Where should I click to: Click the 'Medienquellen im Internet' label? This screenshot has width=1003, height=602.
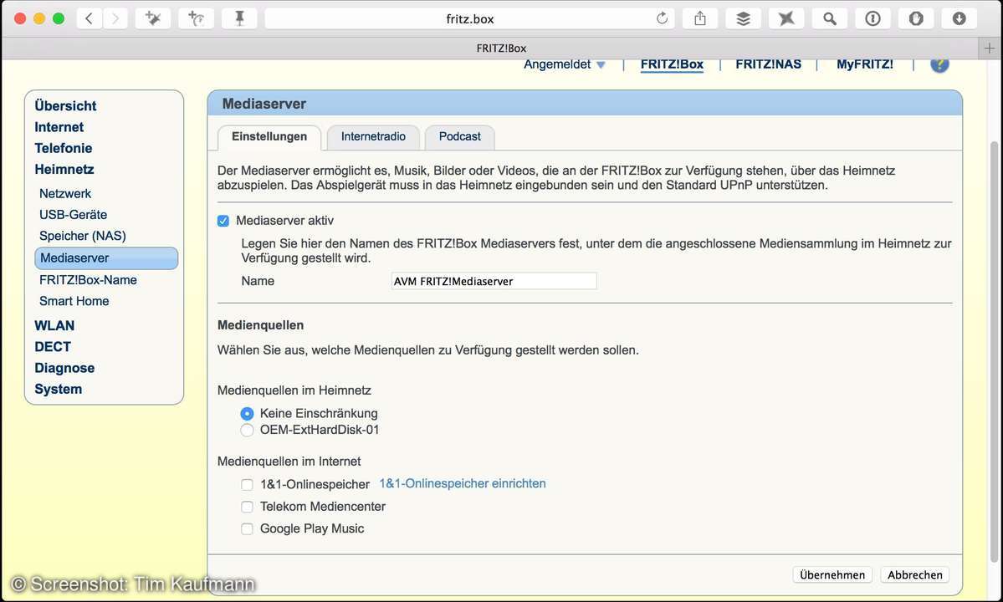[289, 462]
